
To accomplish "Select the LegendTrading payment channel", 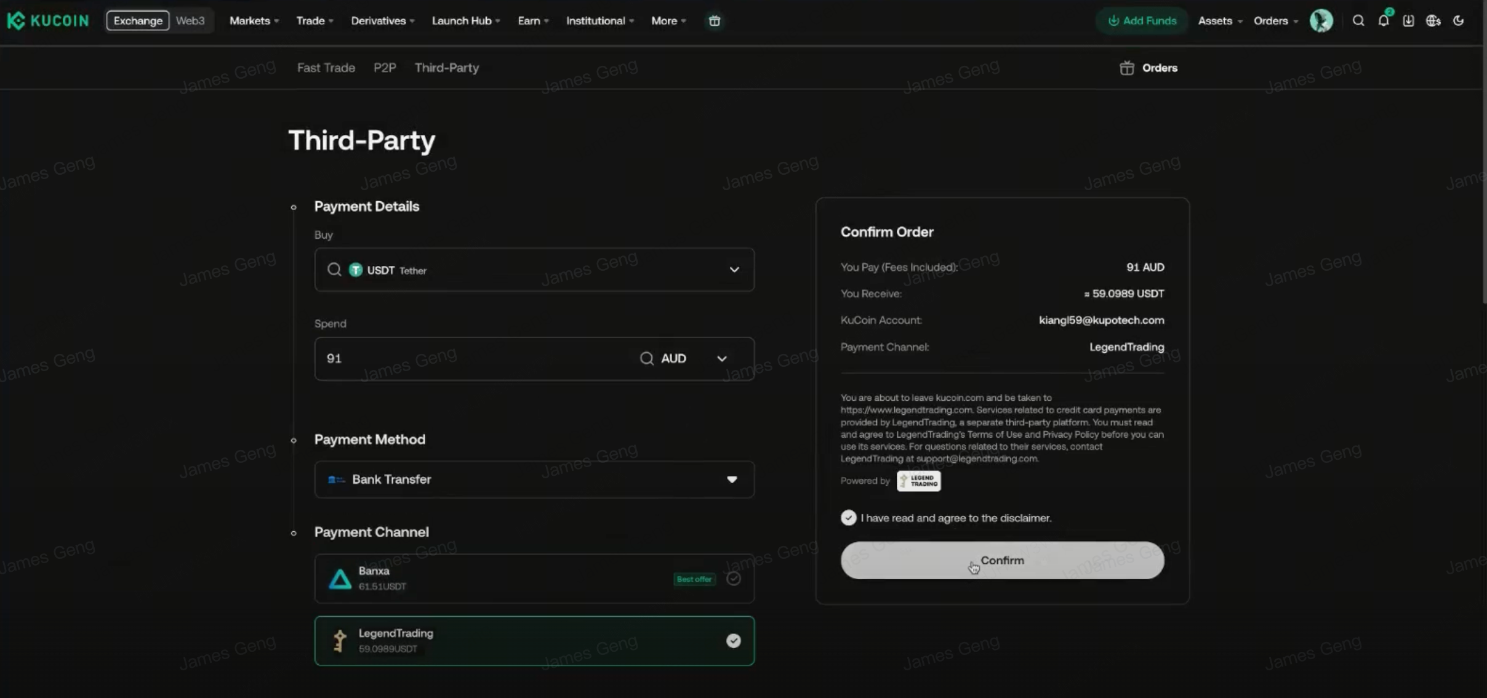I will coord(534,641).
